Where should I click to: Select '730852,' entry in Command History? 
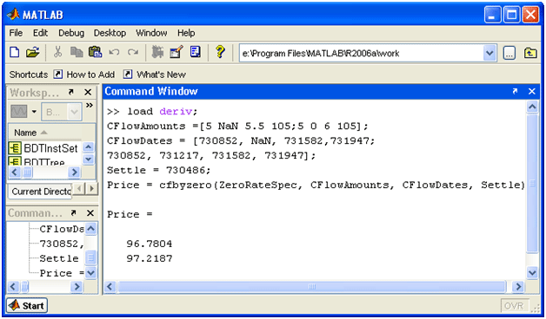(62, 244)
